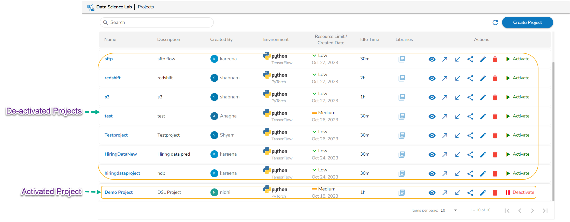Activate the hiringdataproject project

coord(518,173)
